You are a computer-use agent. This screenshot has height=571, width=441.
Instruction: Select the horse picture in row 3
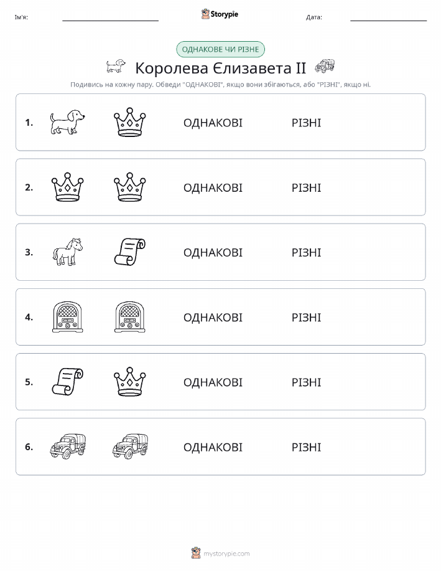(67, 252)
